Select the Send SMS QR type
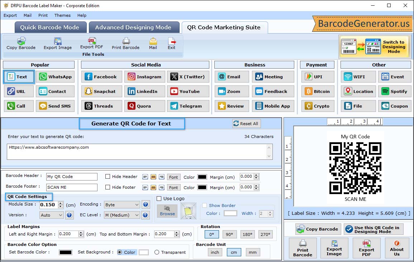Viewport: 414px width, 262px height. (55, 106)
